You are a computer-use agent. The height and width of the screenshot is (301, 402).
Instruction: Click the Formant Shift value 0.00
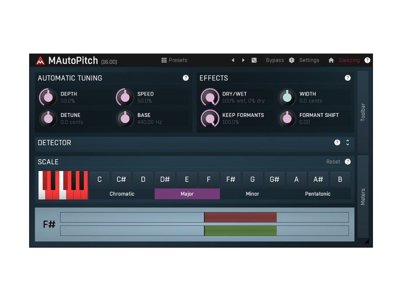[305, 122]
